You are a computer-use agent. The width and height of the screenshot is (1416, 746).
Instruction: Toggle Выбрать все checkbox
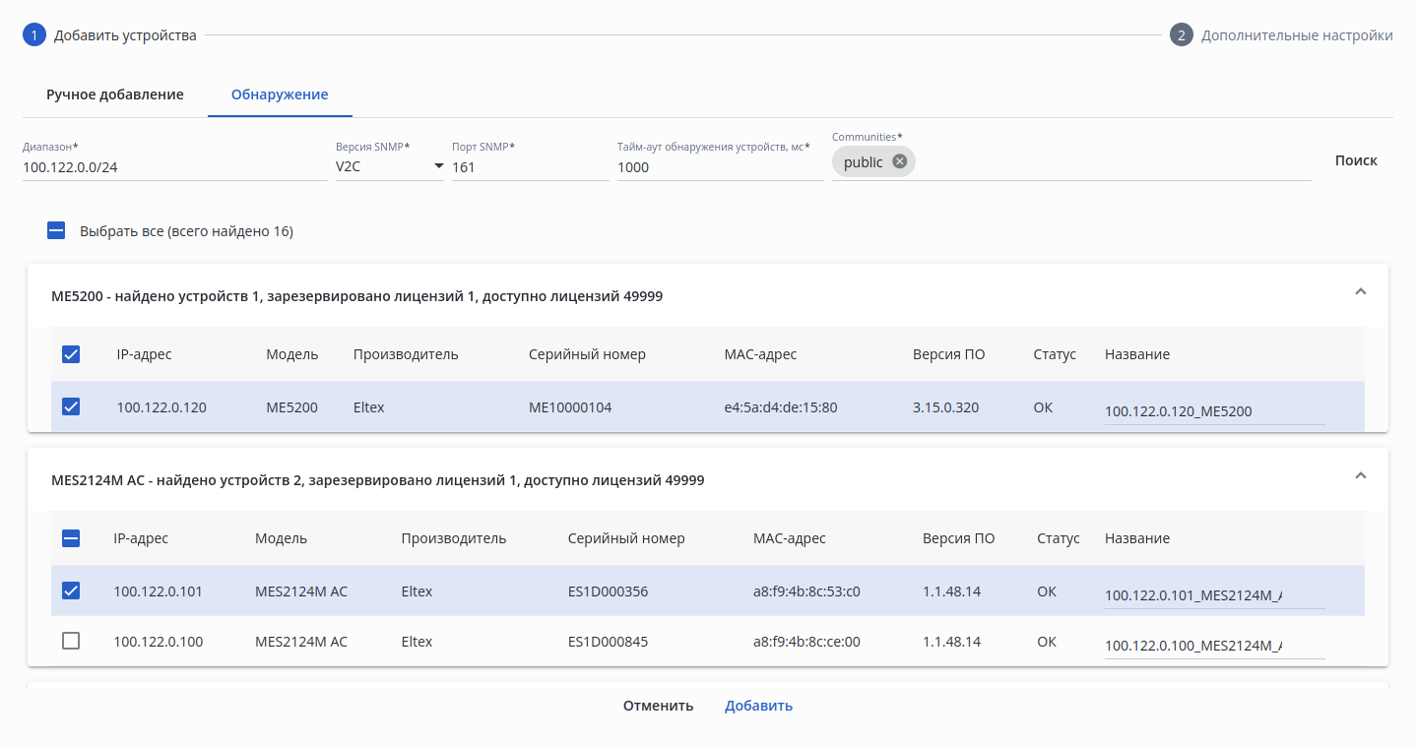click(57, 231)
